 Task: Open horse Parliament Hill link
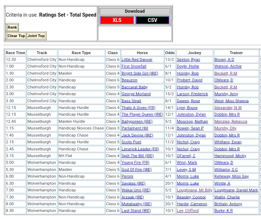pos(135,128)
